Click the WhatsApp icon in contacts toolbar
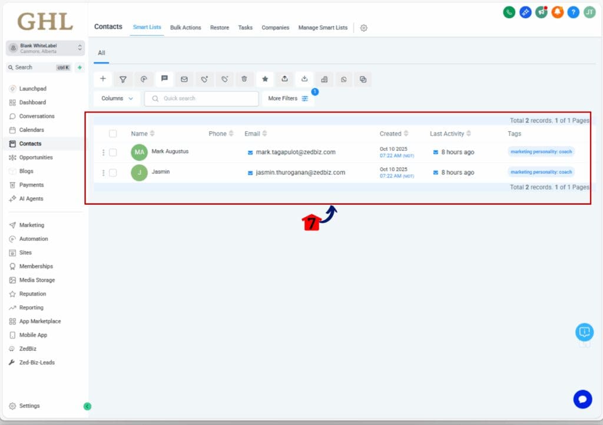This screenshot has height=425, width=603. (x=343, y=79)
